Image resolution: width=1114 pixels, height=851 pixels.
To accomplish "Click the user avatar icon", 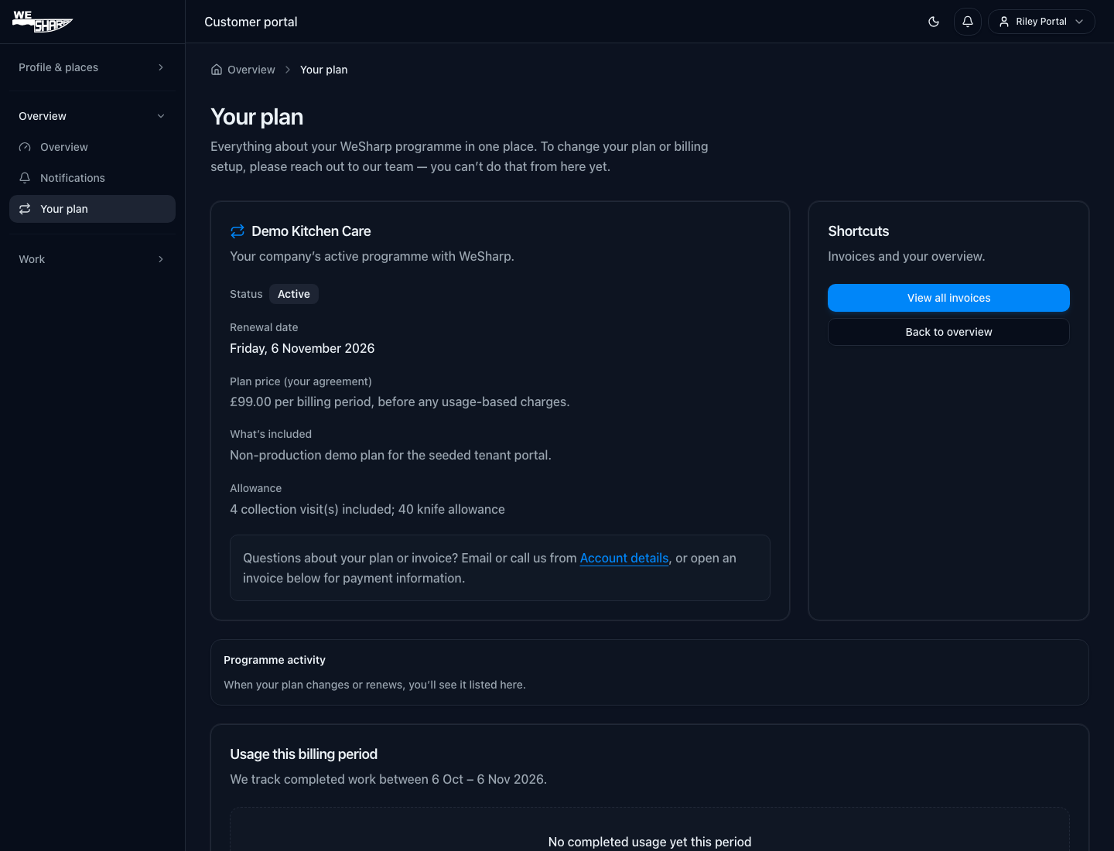I will 1004,22.
